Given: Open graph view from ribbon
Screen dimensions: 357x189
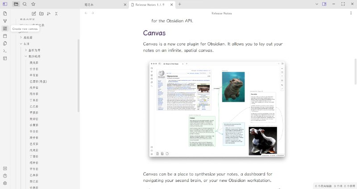Looking at the screenshot, I should point(5,21).
